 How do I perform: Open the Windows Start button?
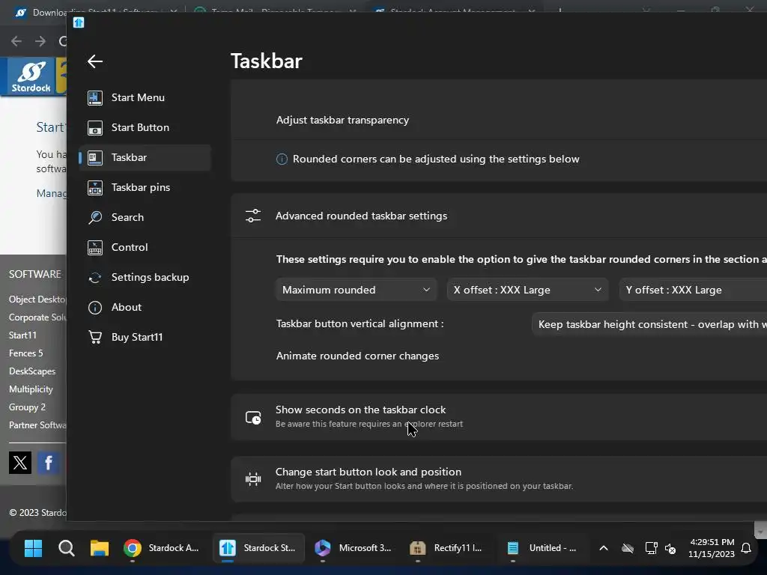[33, 548]
